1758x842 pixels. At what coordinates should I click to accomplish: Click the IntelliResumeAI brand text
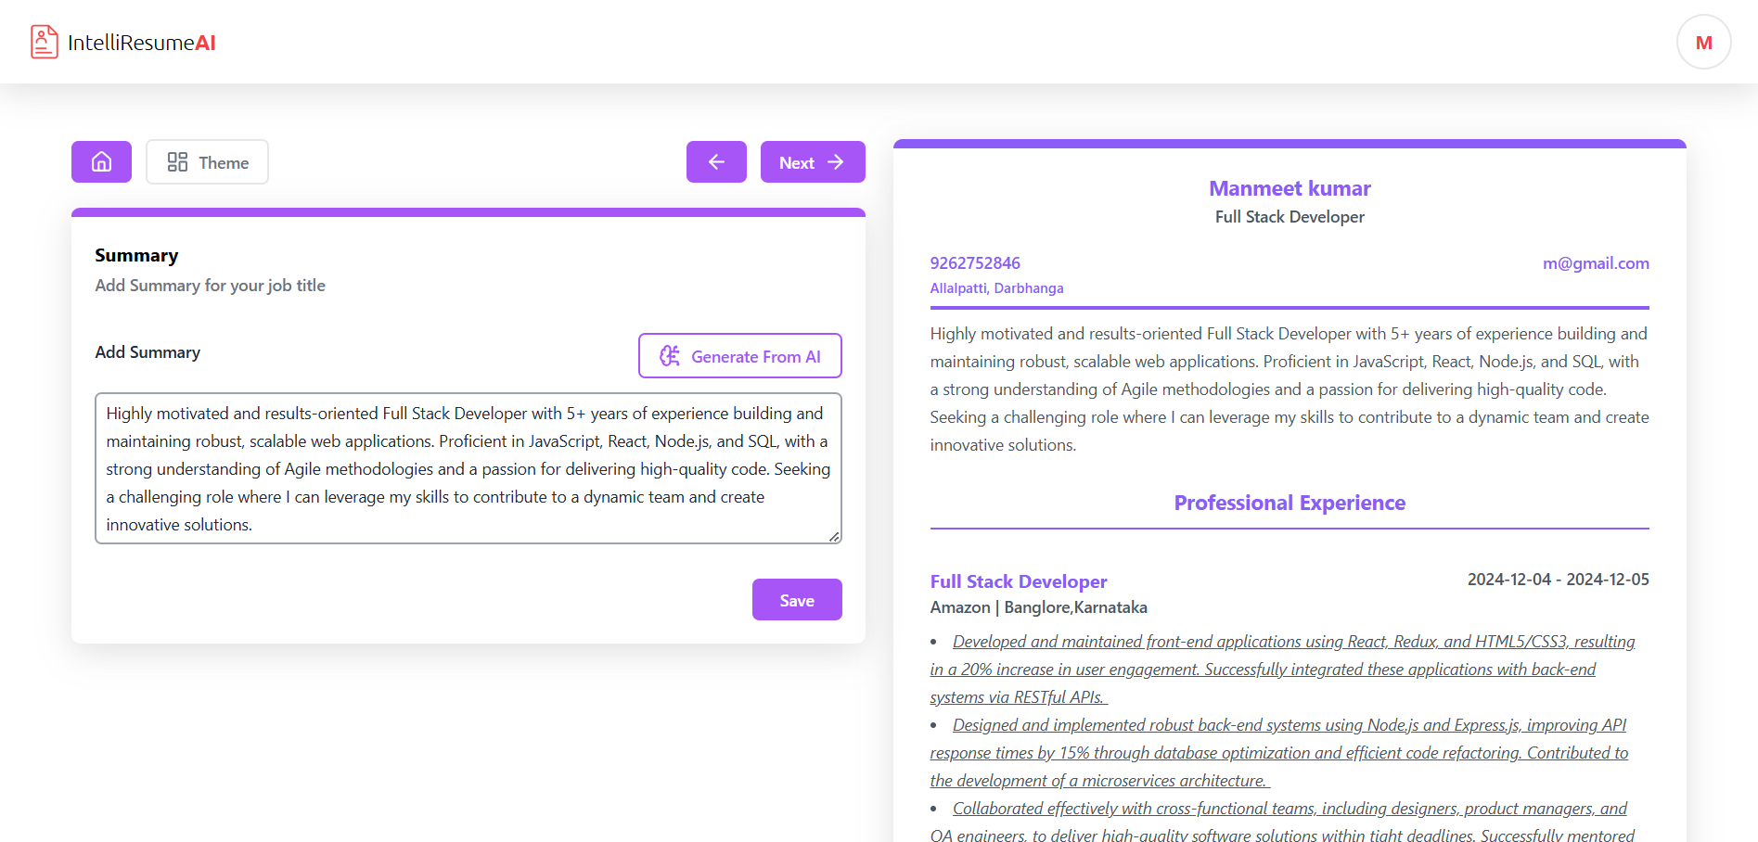[x=142, y=43]
